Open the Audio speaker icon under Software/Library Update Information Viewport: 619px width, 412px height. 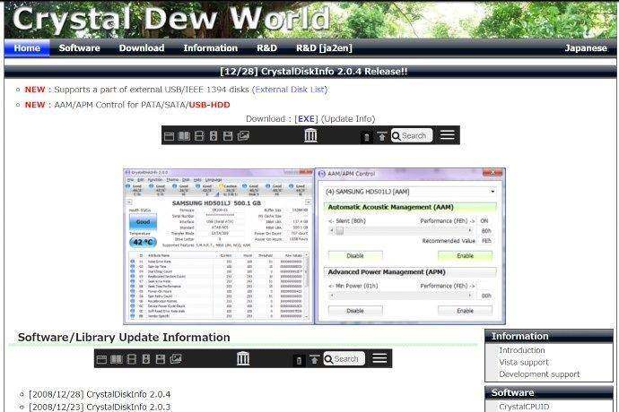click(x=145, y=359)
